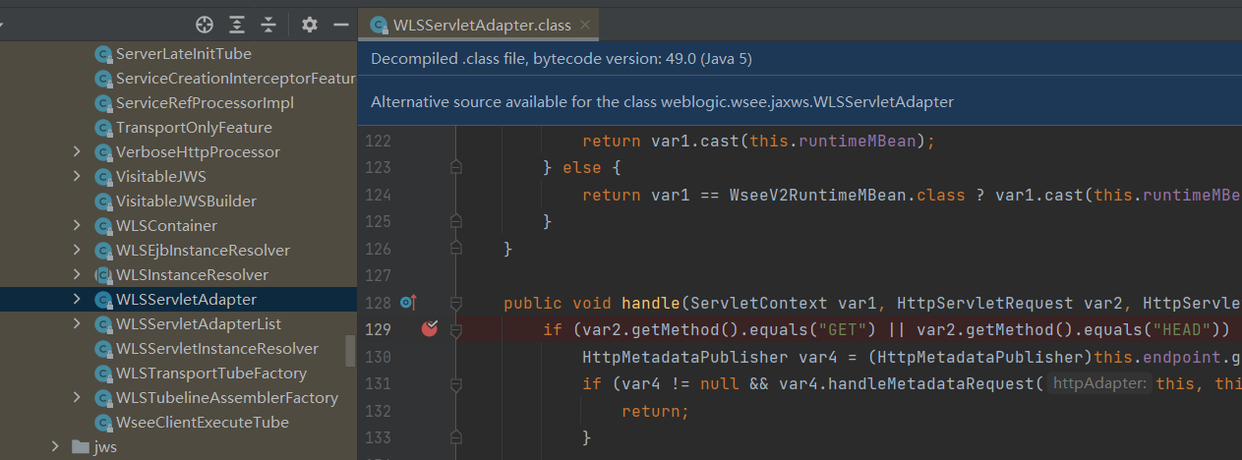The image size is (1242, 460).
Task: Click the Collapse All icon in project toolbar
Action: (268, 25)
